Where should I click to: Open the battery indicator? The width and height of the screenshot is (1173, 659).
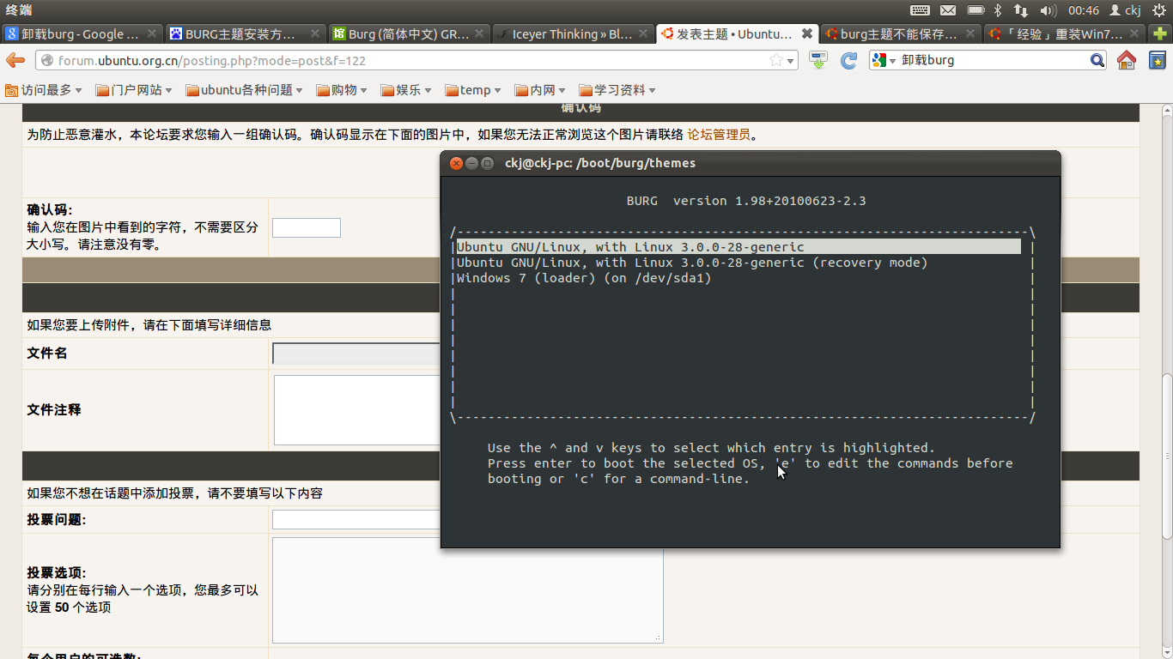[975, 10]
